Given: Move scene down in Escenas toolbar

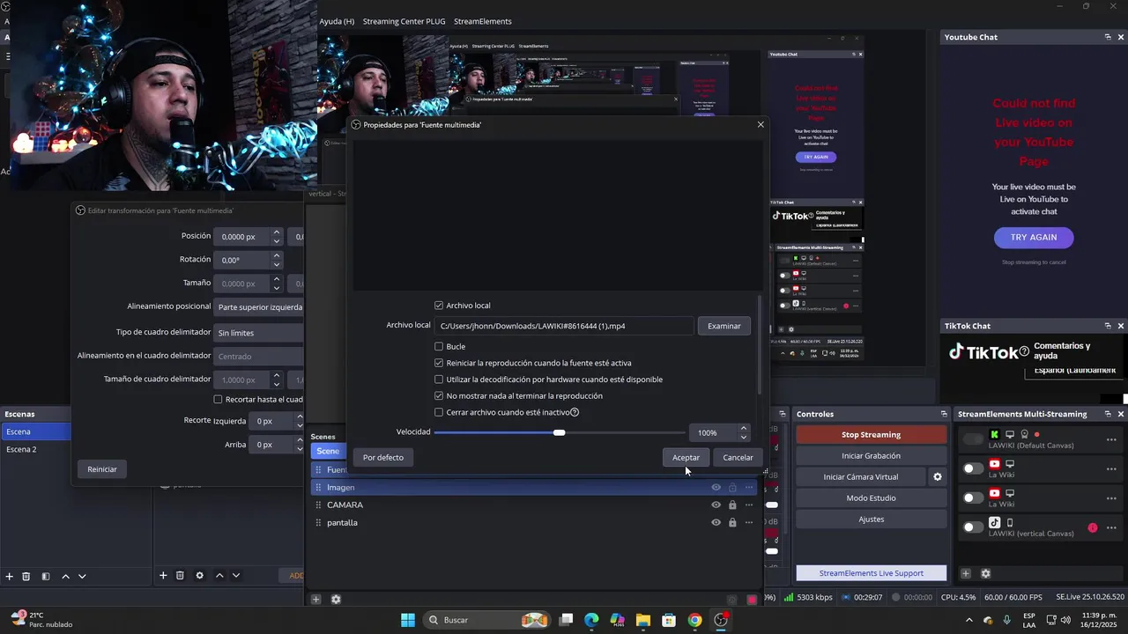Looking at the screenshot, I should click(82, 576).
